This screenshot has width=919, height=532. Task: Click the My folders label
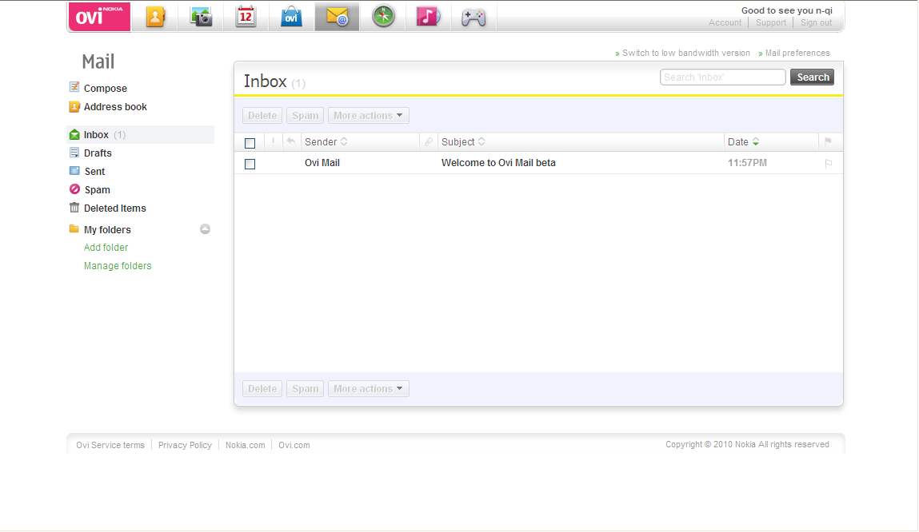click(x=107, y=229)
